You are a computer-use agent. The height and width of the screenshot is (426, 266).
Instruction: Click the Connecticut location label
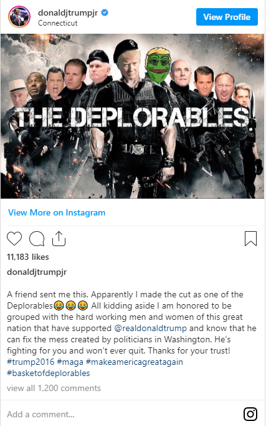click(58, 23)
